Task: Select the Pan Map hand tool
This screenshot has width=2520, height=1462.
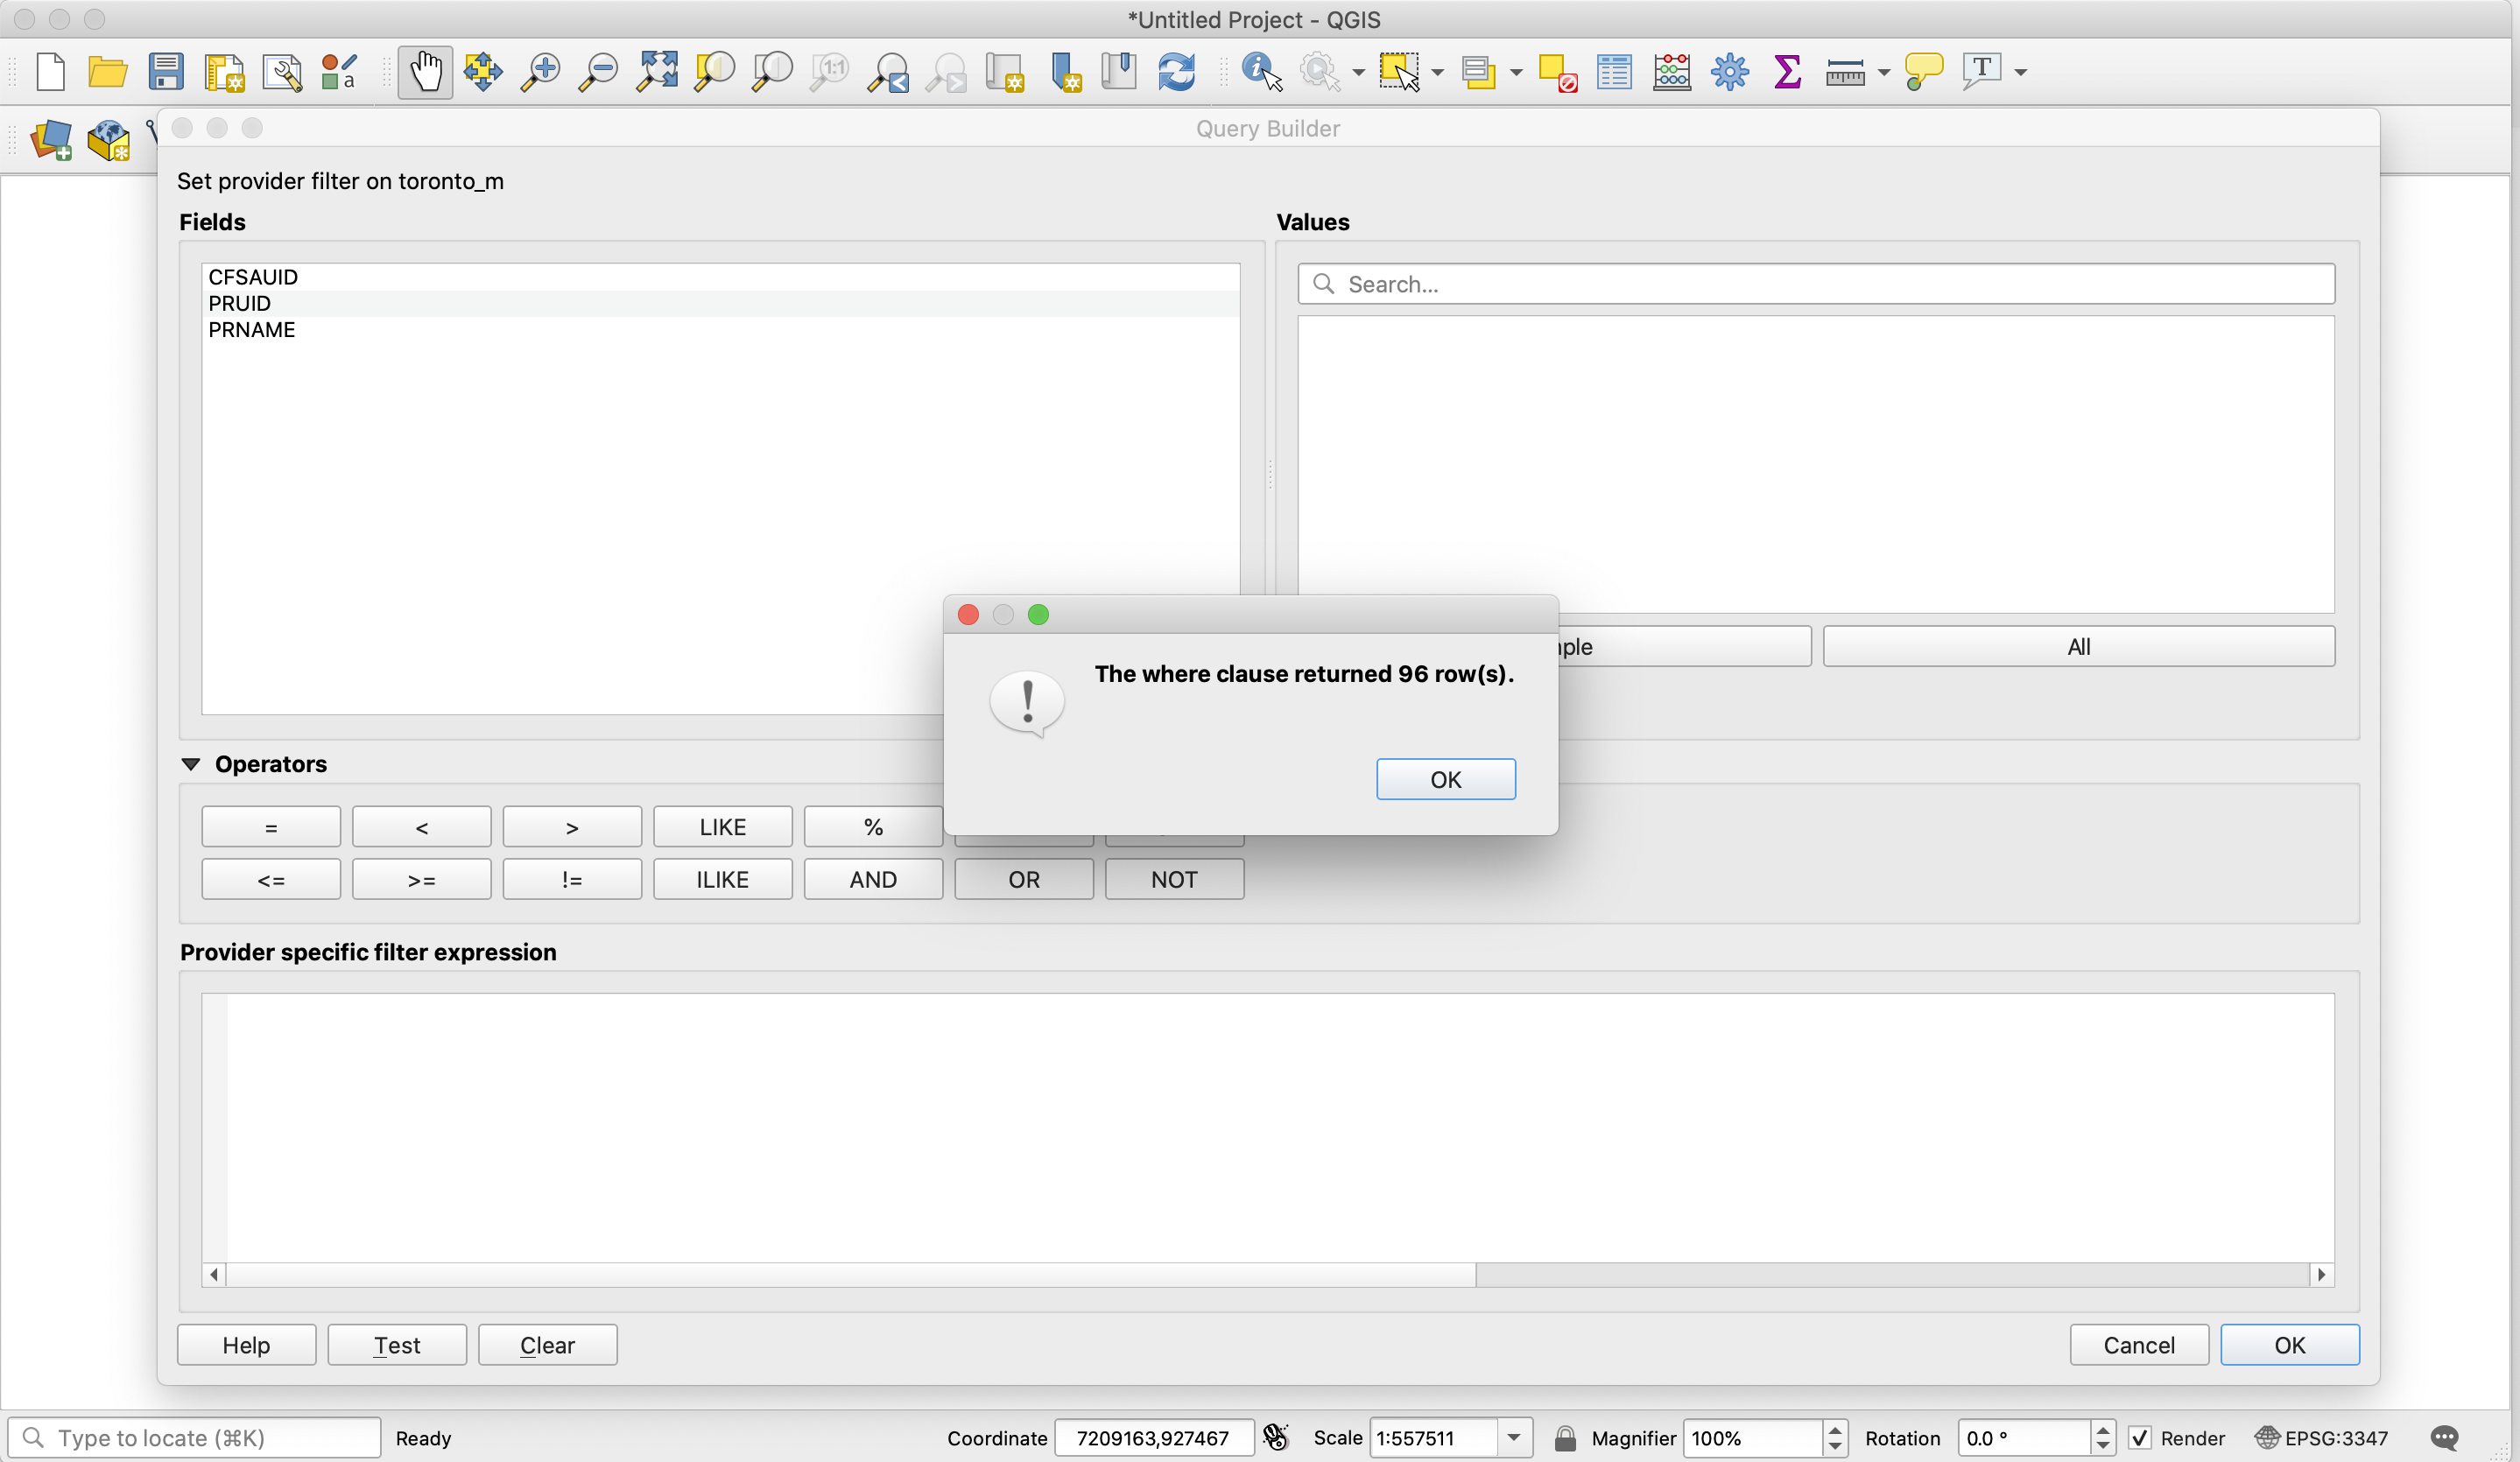Action: [425, 72]
